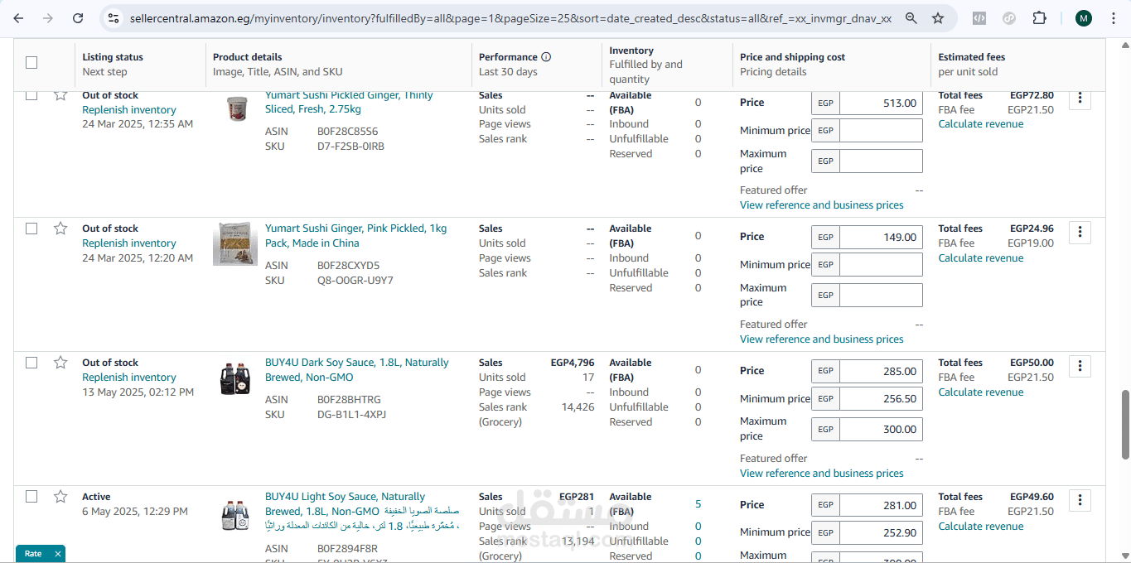This screenshot has width=1131, height=563.
Task: Edit price field showing 149.00
Action: tap(881, 237)
